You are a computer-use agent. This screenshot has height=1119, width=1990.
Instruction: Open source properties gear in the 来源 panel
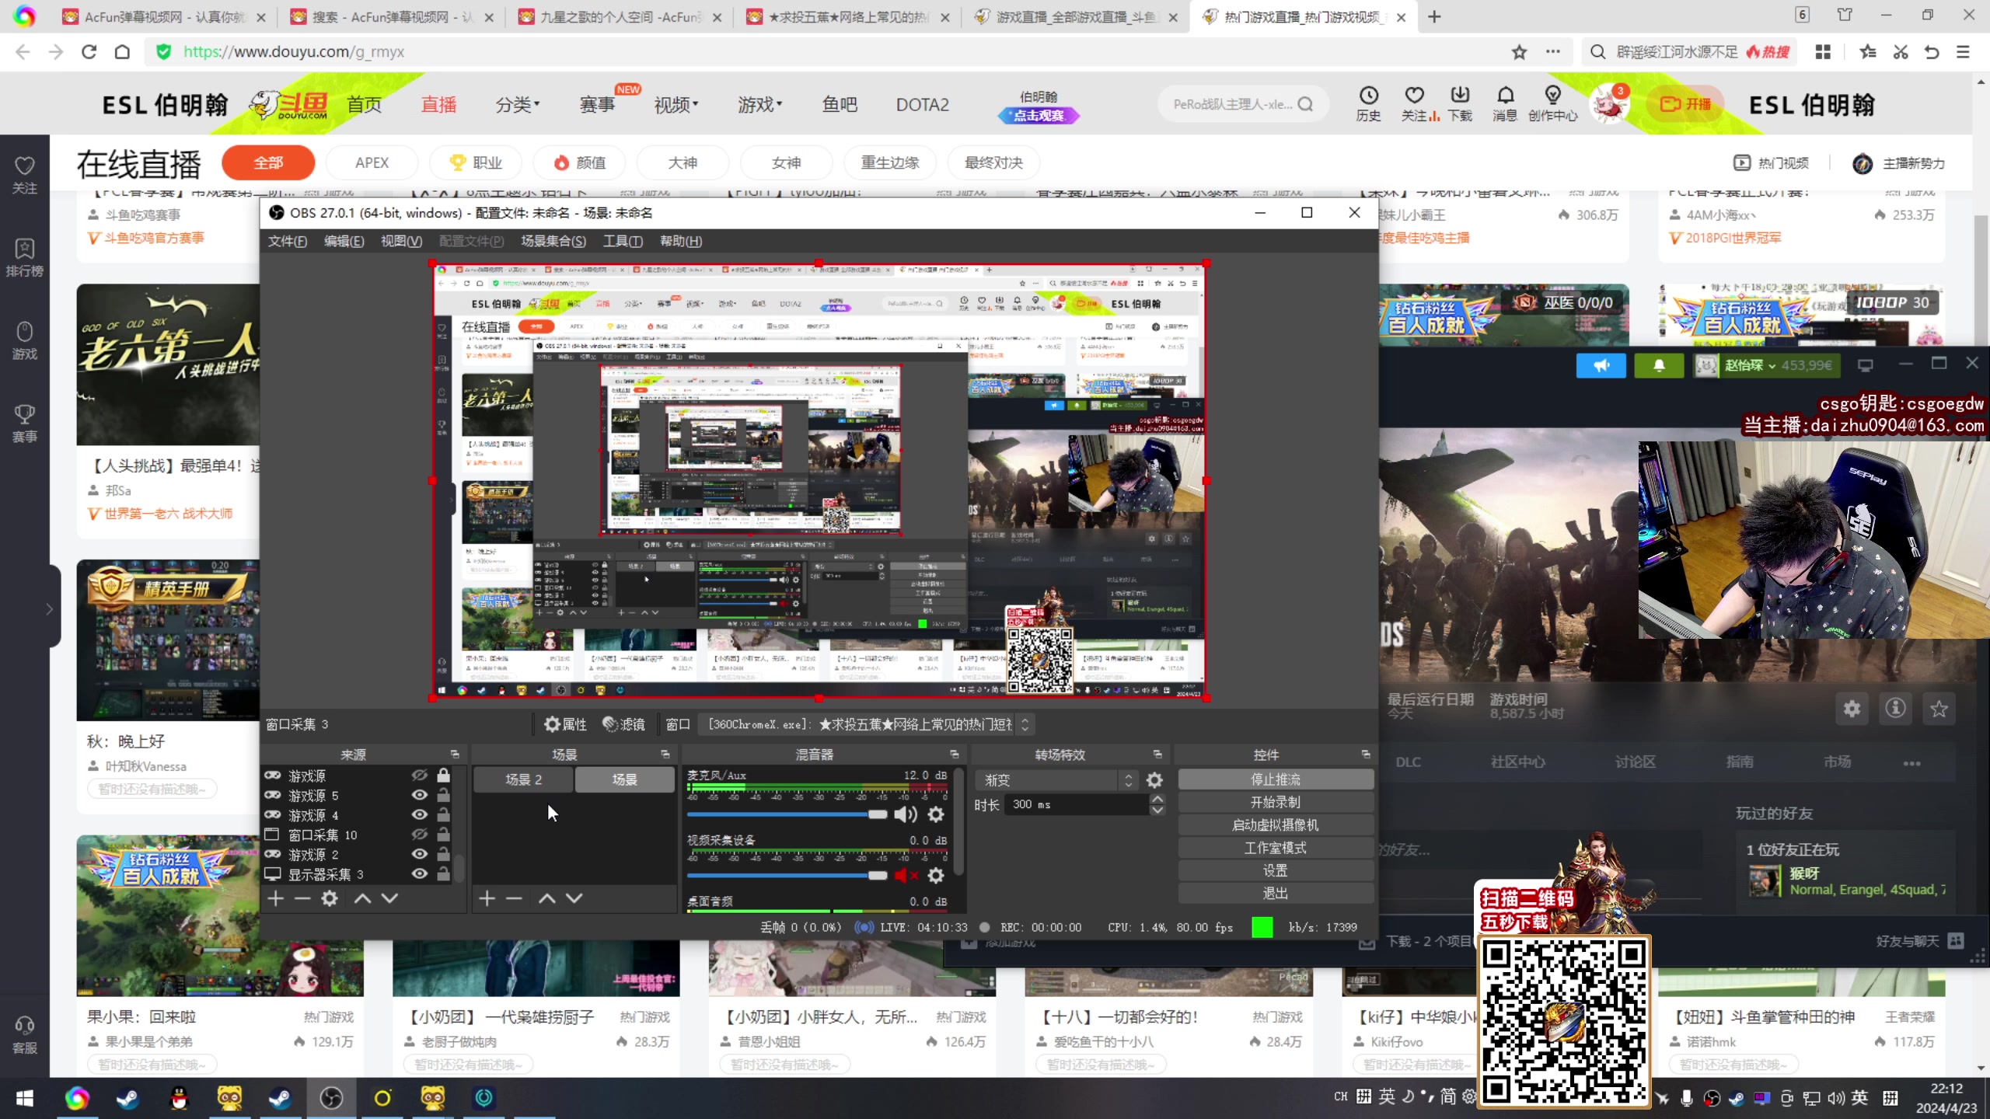[x=330, y=898]
